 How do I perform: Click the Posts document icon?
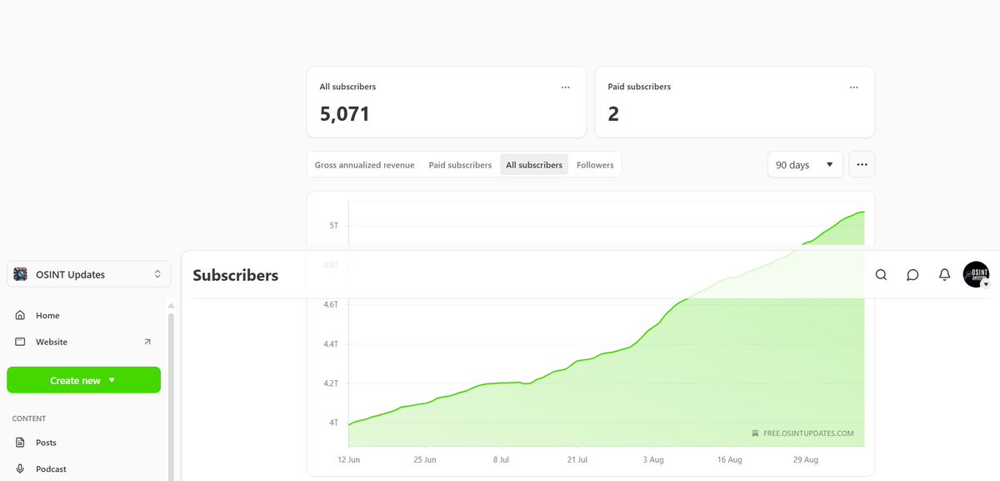[20, 443]
